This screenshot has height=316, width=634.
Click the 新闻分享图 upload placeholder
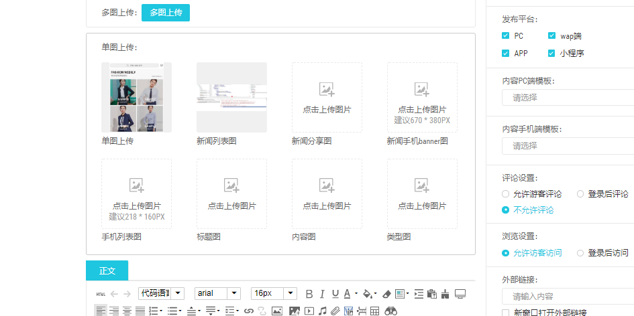[x=327, y=98]
